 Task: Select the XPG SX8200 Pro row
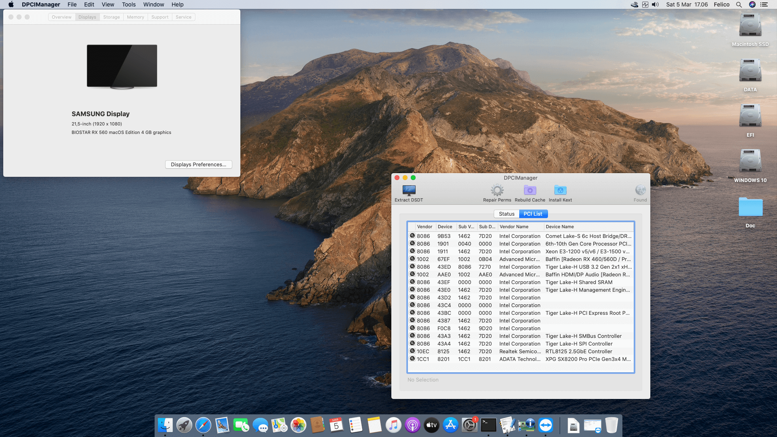(520, 359)
